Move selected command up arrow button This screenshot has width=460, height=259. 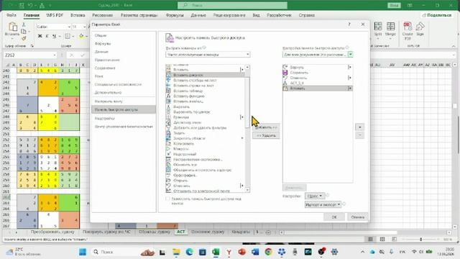tap(360, 127)
